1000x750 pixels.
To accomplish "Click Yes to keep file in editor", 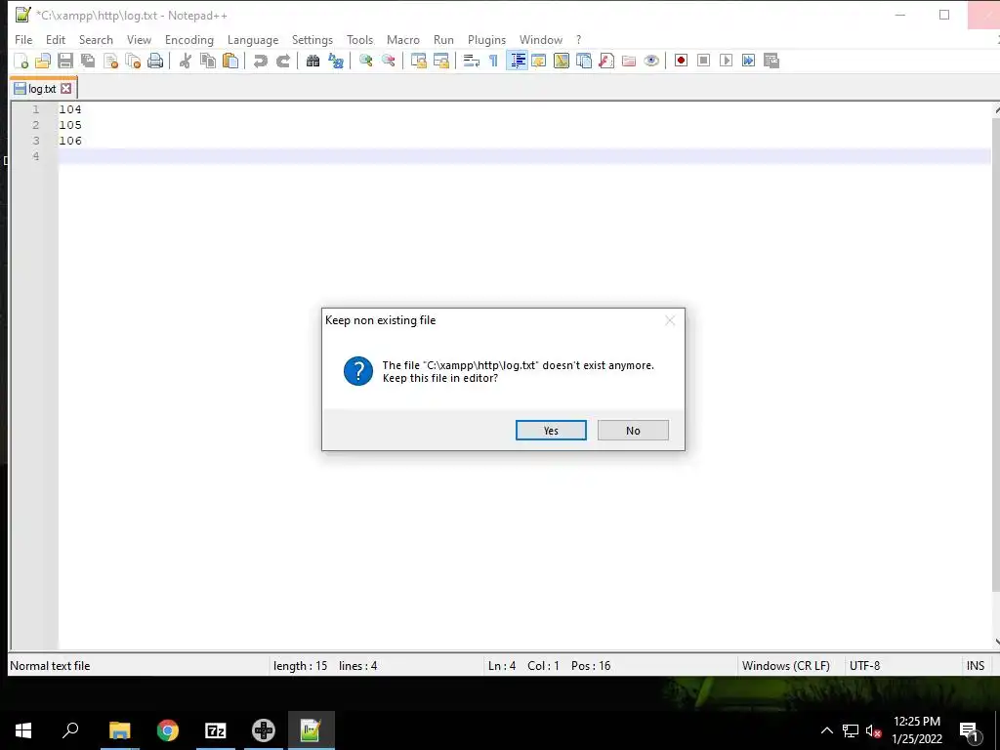I will [551, 431].
